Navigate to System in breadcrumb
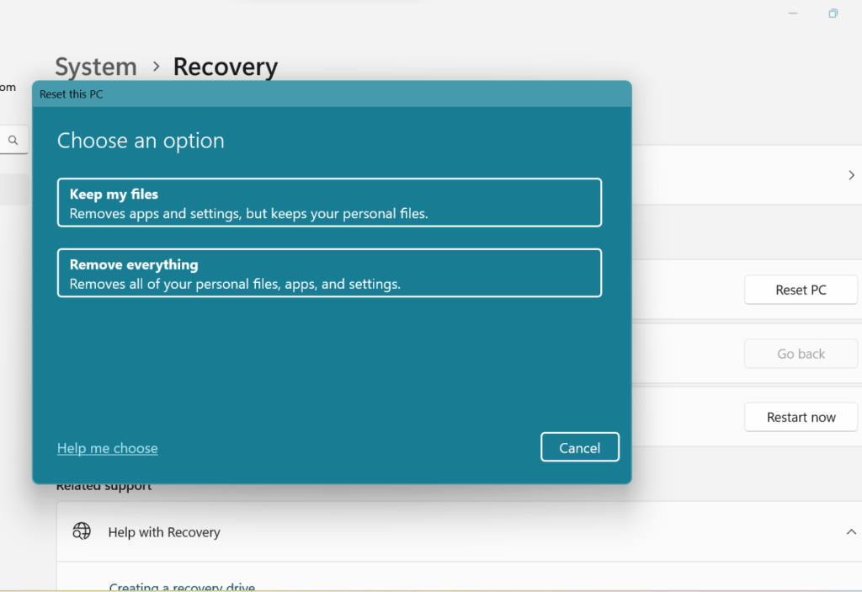The width and height of the screenshot is (862, 592). pyautogui.click(x=96, y=67)
